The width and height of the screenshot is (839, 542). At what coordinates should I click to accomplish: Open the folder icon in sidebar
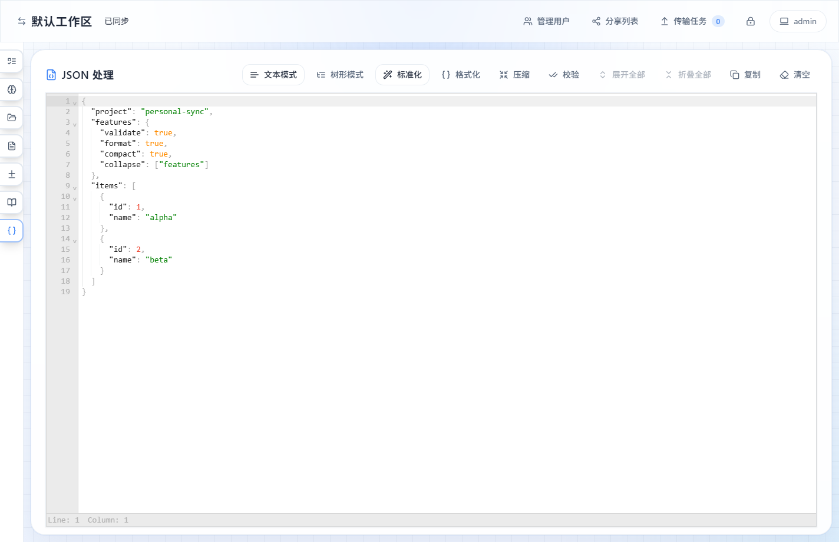[x=11, y=118]
